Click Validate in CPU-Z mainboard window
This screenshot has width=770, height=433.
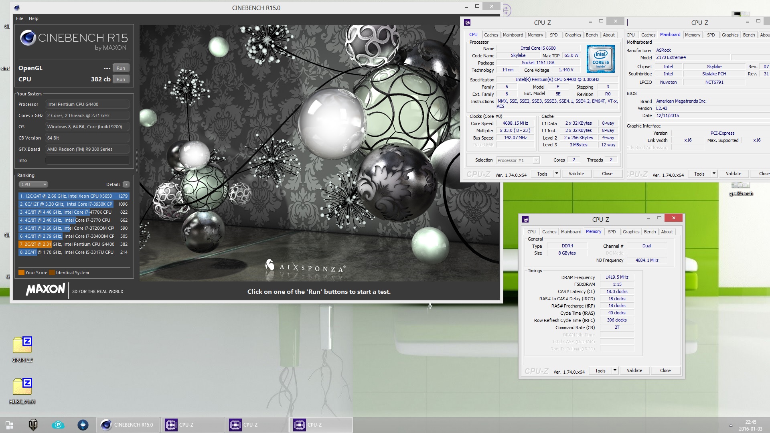point(734,174)
